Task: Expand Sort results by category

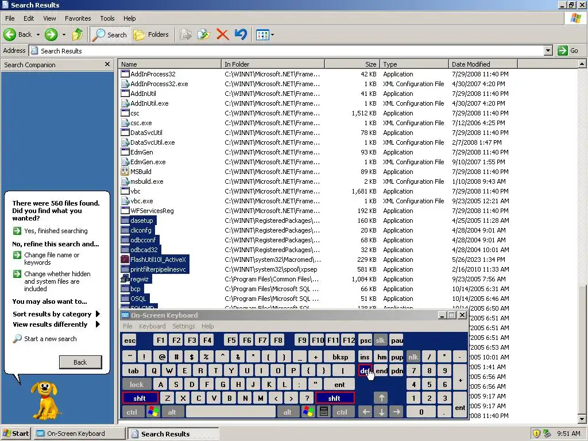Action: [x=56, y=314]
